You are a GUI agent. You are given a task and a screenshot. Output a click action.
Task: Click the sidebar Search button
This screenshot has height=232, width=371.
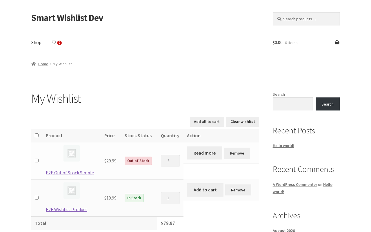(328, 104)
